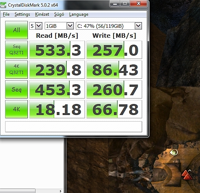The width and height of the screenshot is (200, 193).
Task: Click the red double-triangle map marker
Action: pos(186,175)
